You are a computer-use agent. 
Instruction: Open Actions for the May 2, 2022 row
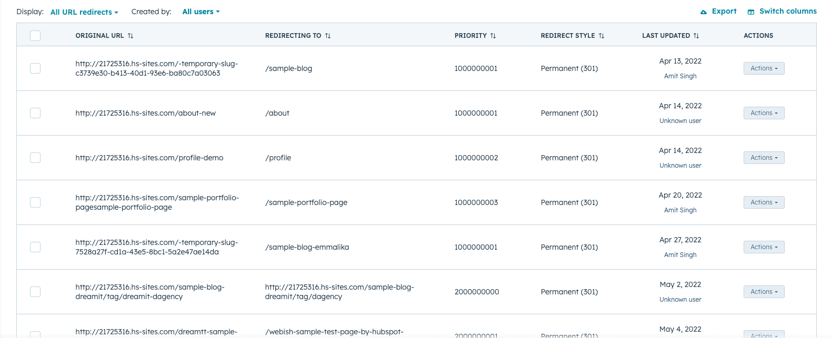tap(764, 292)
